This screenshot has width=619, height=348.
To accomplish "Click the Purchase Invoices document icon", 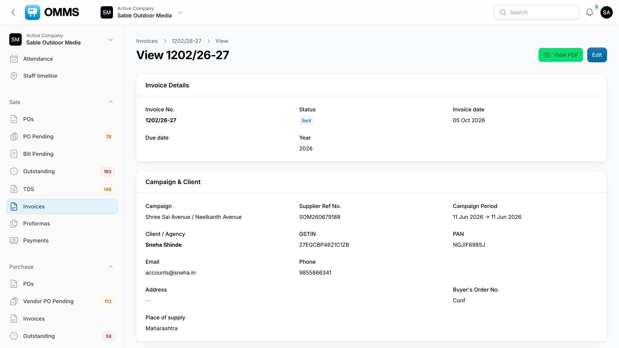I will pyautogui.click(x=14, y=319).
